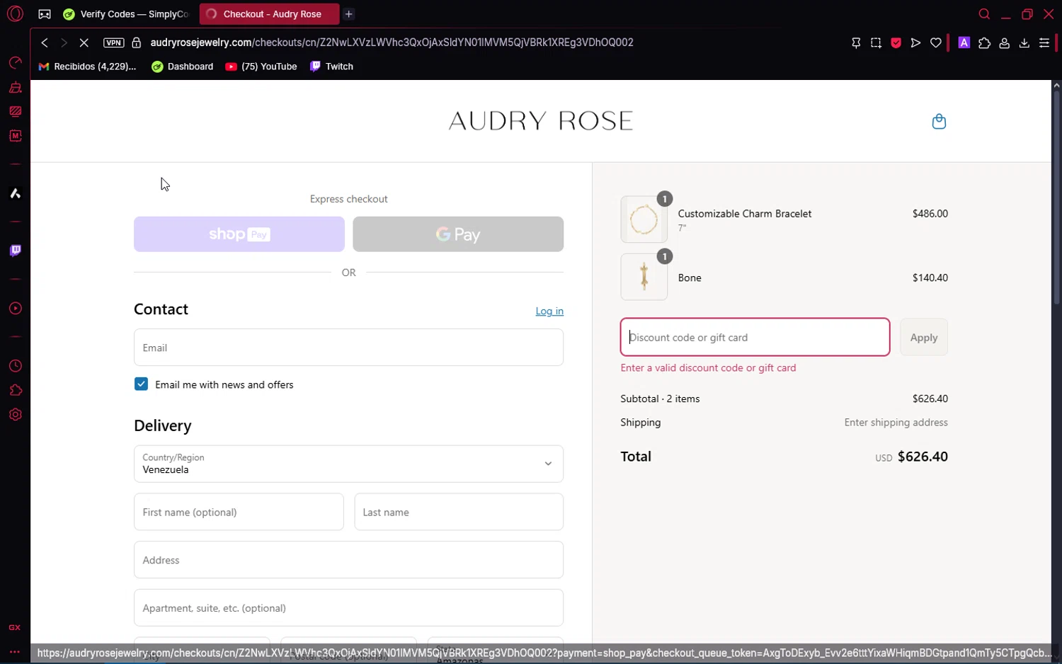Open Recibidos Gmail bookmark
Viewport: 1062px width, 664px height.
pyautogui.click(x=87, y=67)
